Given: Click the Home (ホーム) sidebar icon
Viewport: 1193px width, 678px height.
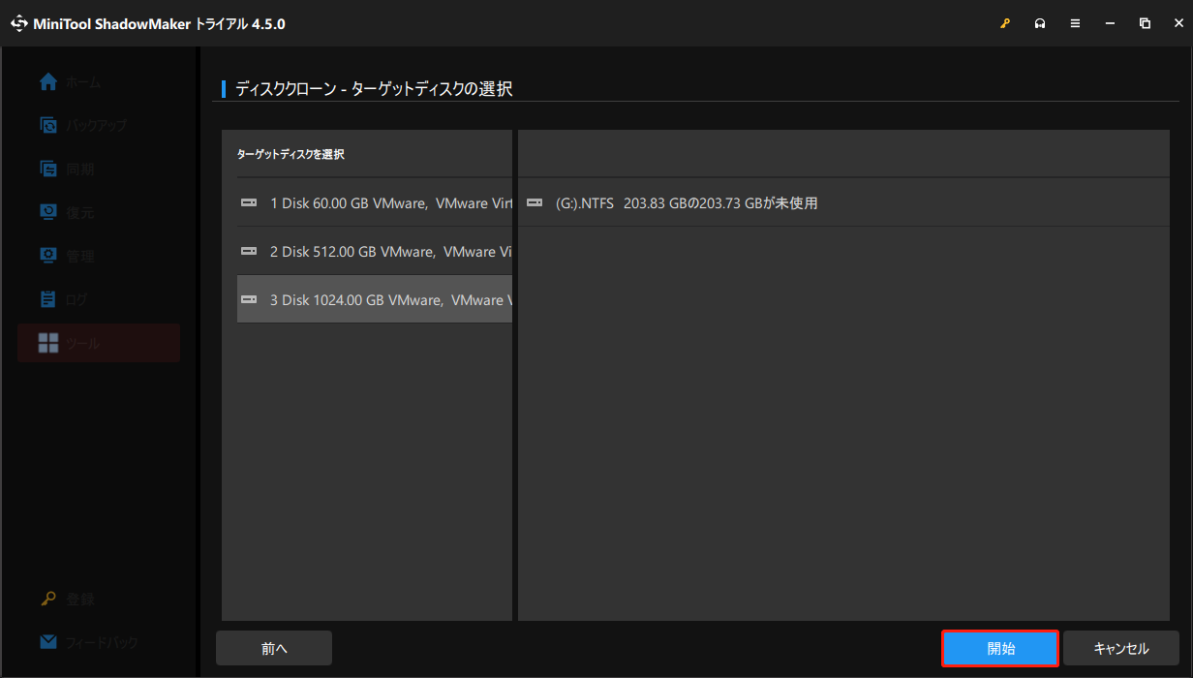Looking at the screenshot, I should [x=48, y=82].
